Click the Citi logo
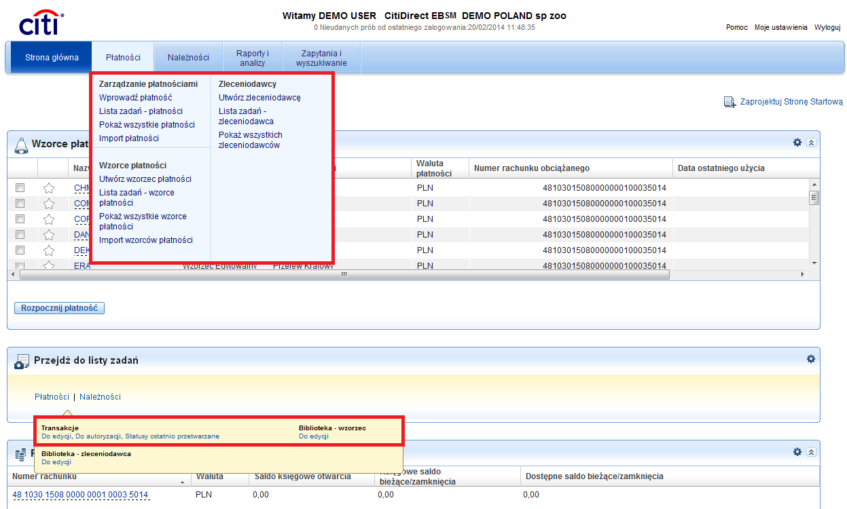This screenshot has width=847, height=509. click(41, 22)
